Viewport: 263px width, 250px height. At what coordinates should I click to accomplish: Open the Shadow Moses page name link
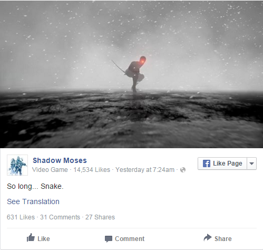(60, 160)
